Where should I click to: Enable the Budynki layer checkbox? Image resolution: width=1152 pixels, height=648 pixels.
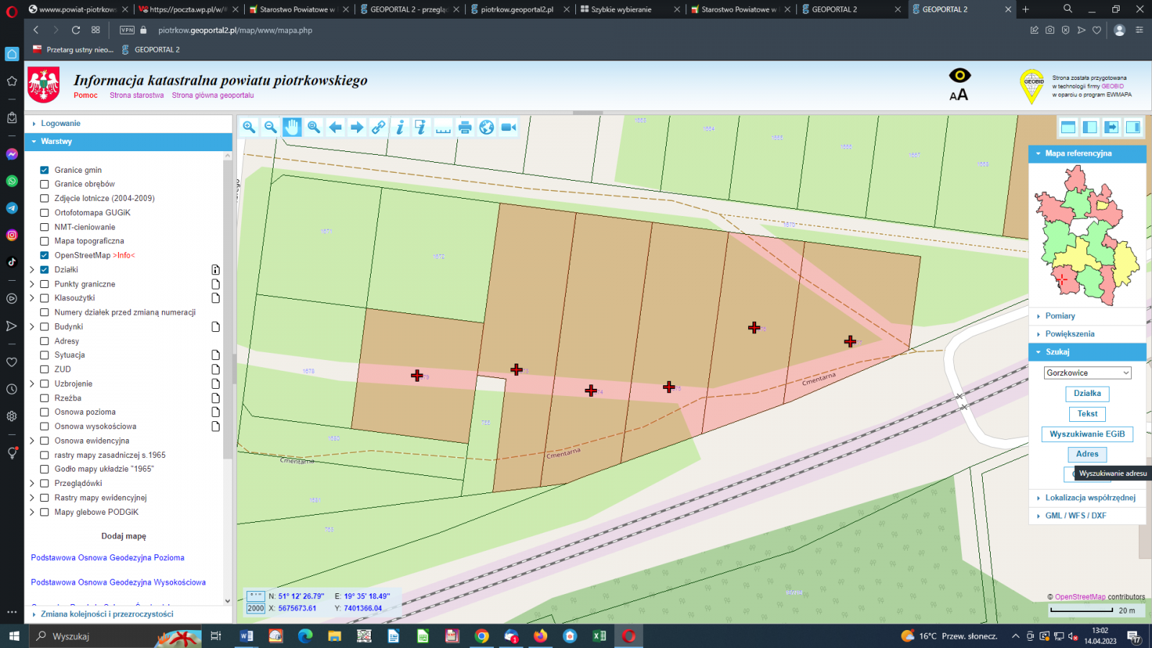[x=45, y=327]
